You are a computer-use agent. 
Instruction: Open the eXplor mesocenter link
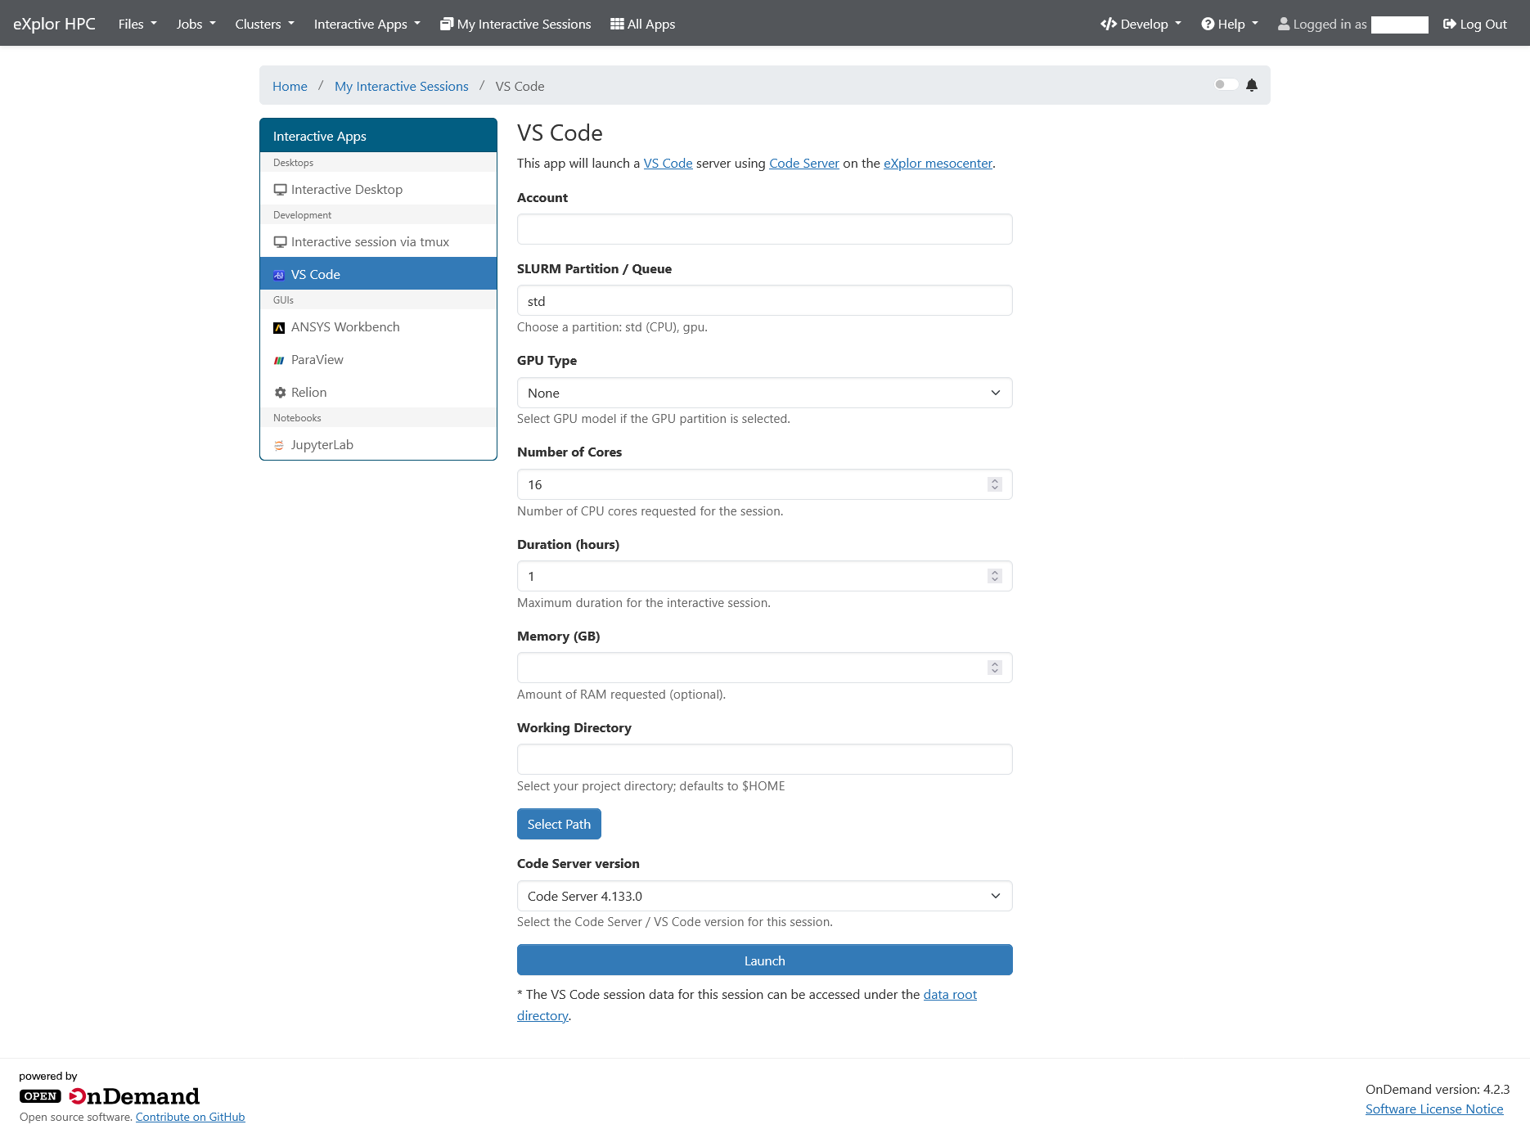coord(938,163)
